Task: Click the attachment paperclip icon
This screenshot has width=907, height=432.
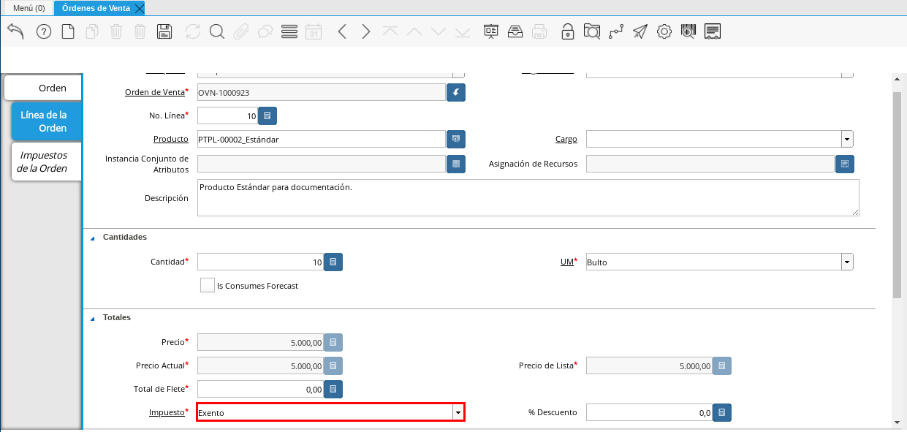Action: point(241,31)
